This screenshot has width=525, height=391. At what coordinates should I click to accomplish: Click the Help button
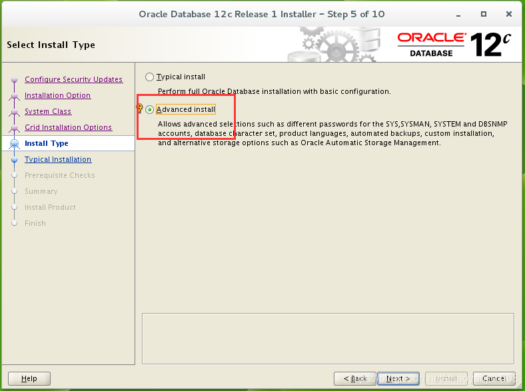[x=29, y=378]
